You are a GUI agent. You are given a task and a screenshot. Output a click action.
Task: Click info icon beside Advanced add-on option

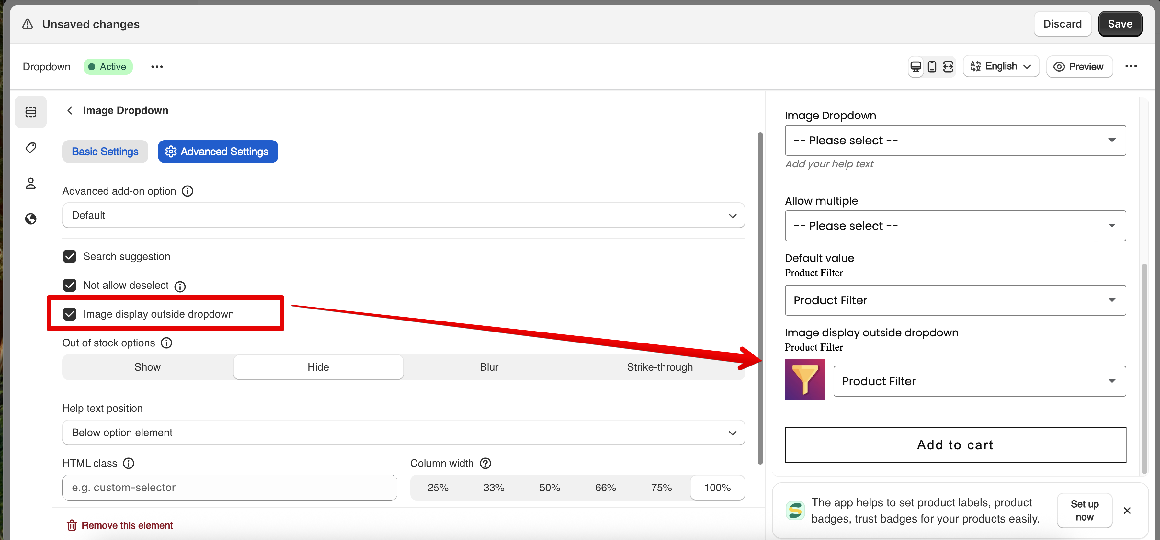point(187,191)
